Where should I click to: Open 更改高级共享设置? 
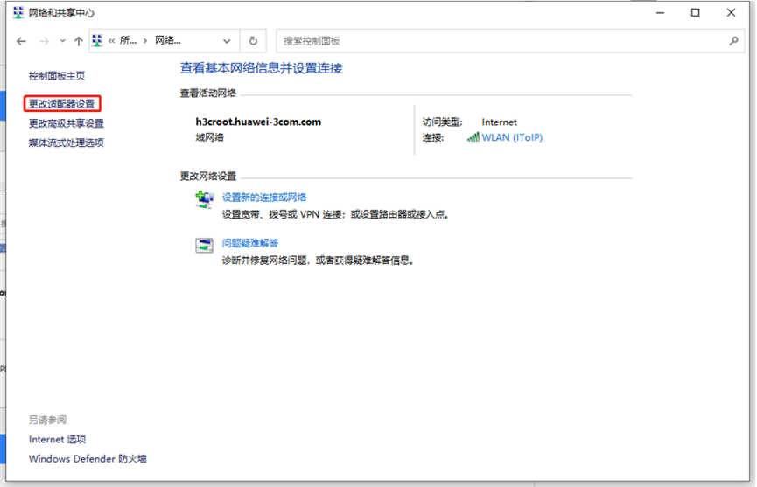(x=66, y=123)
